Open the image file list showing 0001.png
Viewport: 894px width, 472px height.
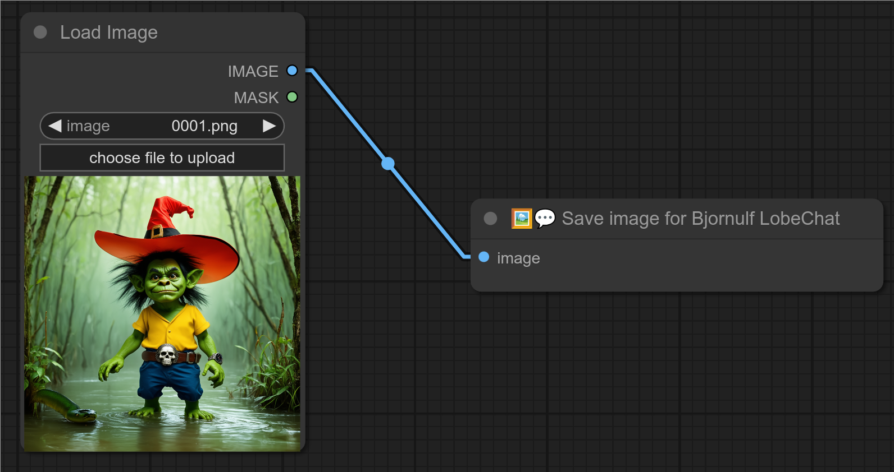pyautogui.click(x=204, y=126)
